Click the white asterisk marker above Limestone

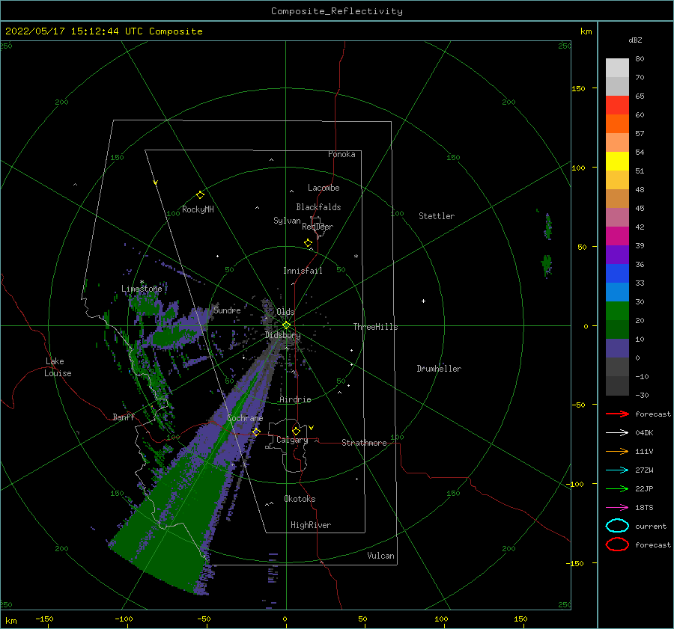pos(142,282)
